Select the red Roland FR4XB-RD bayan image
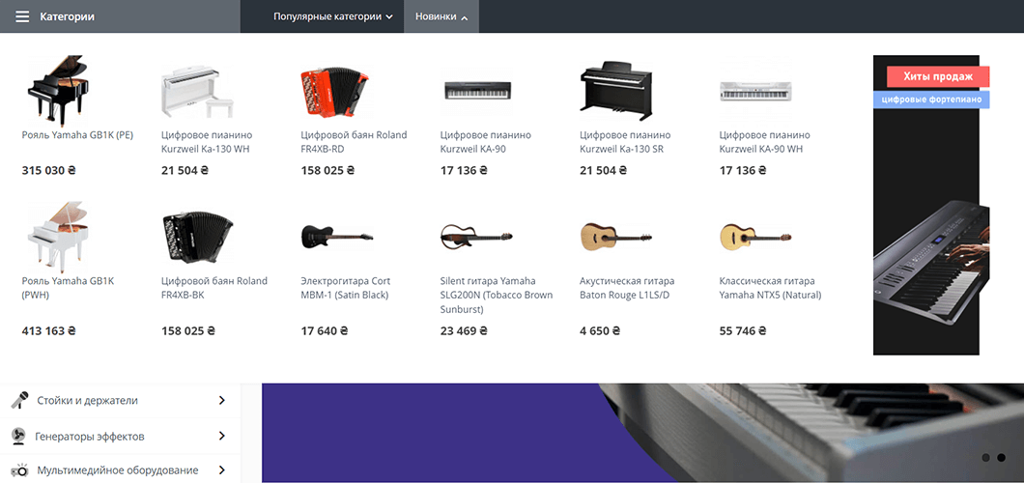This screenshot has width=1024, height=483. [334, 90]
